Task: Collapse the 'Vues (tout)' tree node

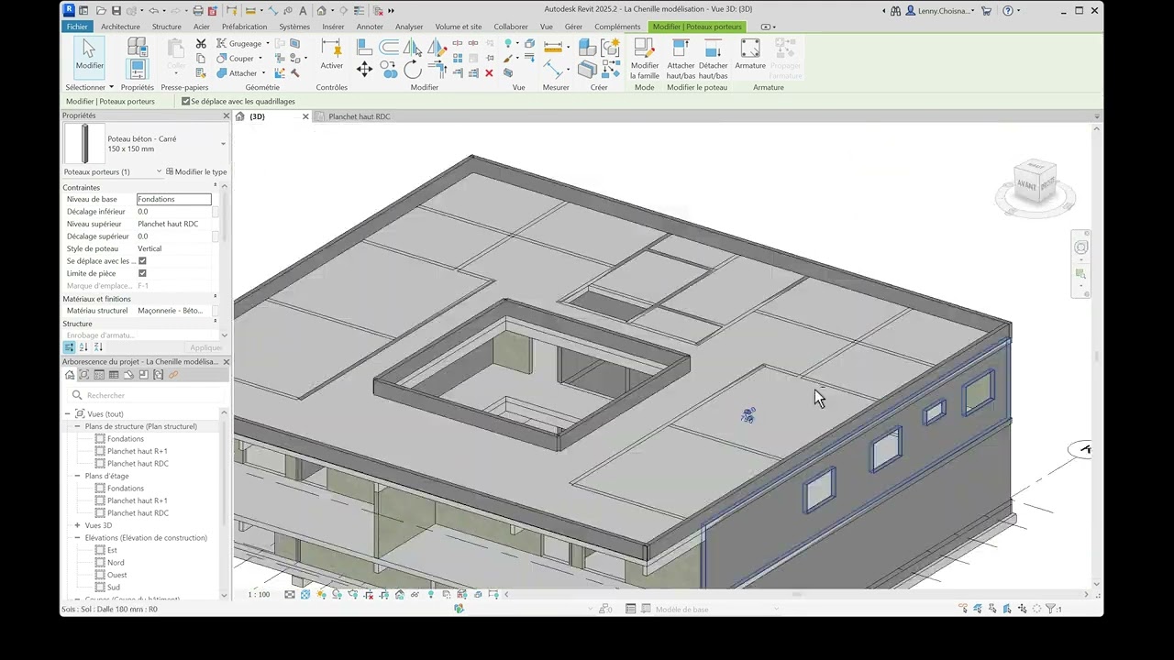Action: [67, 414]
